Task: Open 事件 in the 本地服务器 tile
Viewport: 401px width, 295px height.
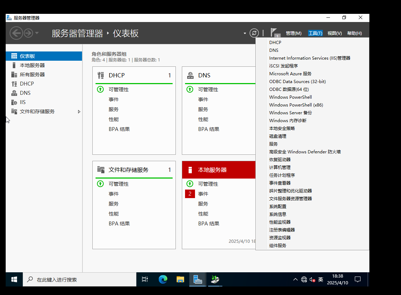Action: [203, 194]
